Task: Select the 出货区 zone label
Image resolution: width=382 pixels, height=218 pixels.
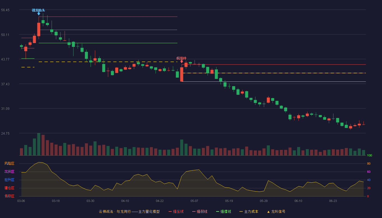Action: [9, 172]
